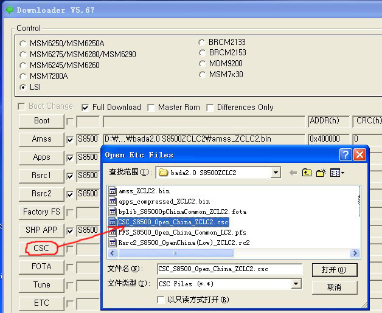Click the file icon of CSC_S8500_Open_China_ZCLC2.csc
This screenshot has height=313, width=382.
coord(113,222)
